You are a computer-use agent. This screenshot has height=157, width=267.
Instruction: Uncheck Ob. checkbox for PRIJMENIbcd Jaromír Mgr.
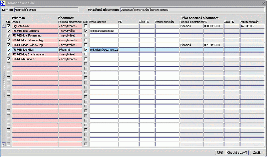pos(9,40)
